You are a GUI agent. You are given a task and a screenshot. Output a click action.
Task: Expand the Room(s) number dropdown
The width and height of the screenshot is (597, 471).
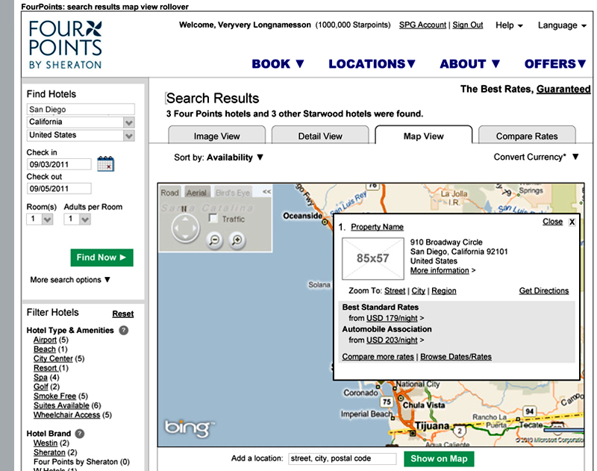tap(47, 219)
